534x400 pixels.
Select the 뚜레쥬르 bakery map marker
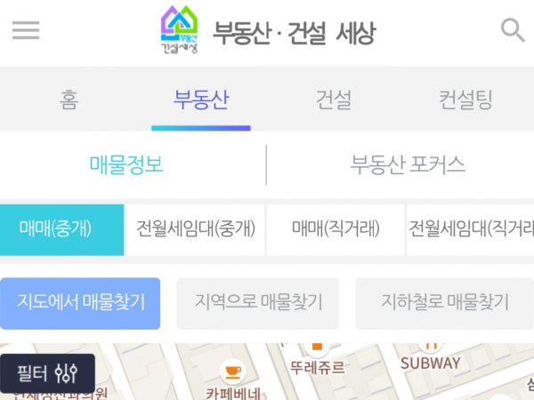pos(317,348)
